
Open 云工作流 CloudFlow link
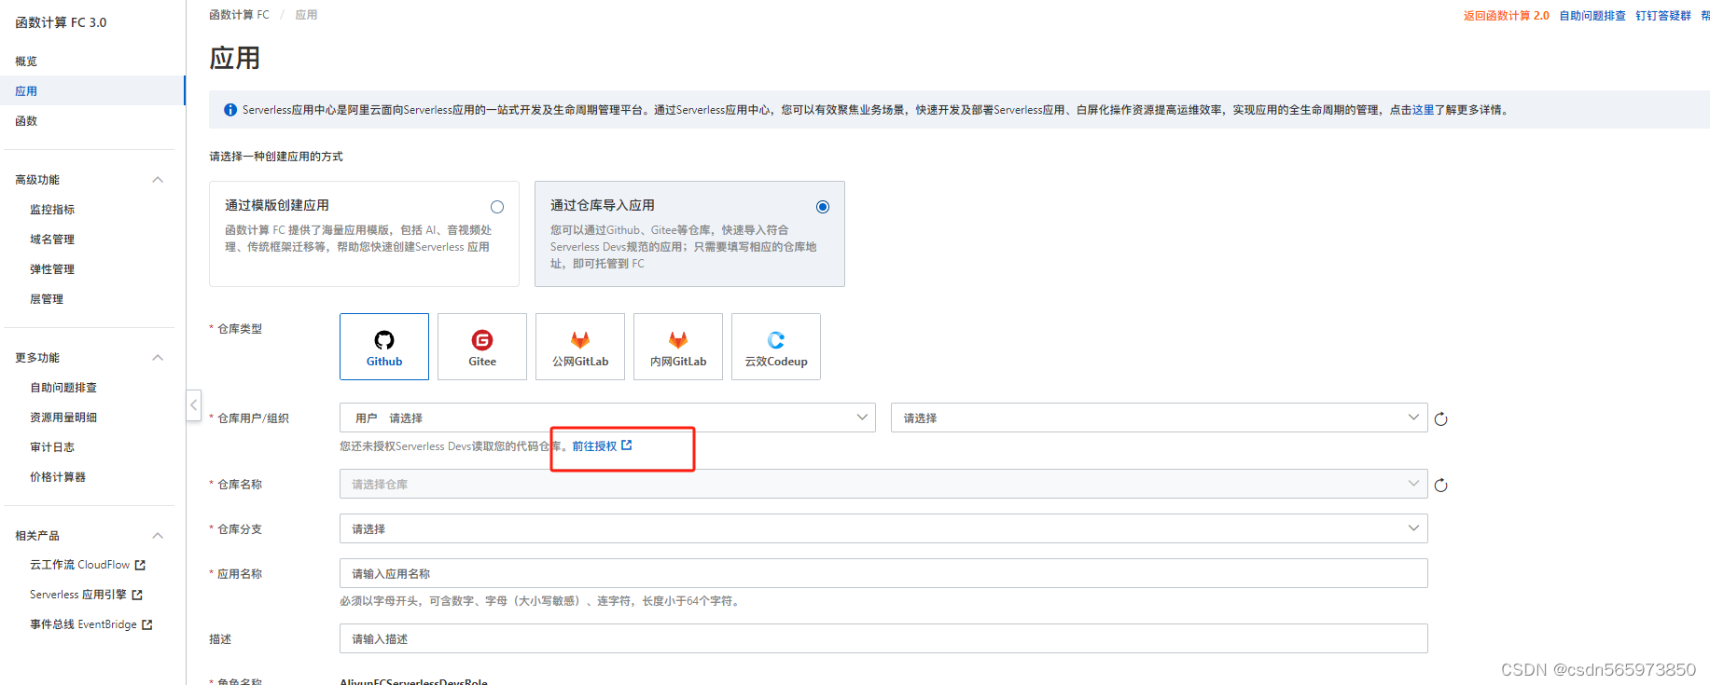(80, 565)
